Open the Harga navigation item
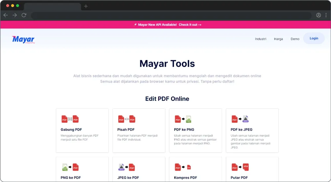The width and height of the screenshot is (331, 182). tap(278, 39)
